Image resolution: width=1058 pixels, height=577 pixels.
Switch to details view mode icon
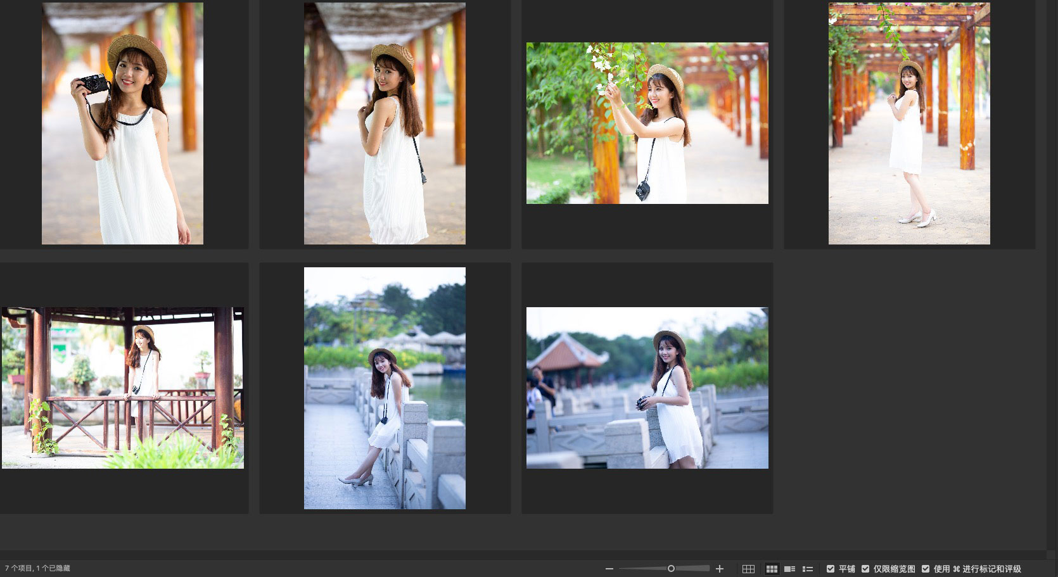789,569
